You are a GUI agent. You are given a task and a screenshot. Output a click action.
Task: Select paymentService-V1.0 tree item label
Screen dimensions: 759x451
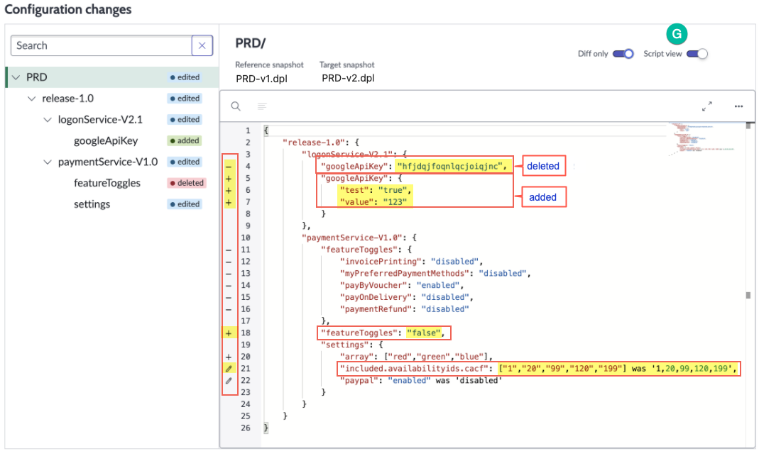pyautogui.click(x=108, y=162)
